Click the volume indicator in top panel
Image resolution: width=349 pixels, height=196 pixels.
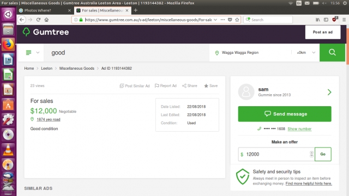pyautogui.click(x=324, y=3)
